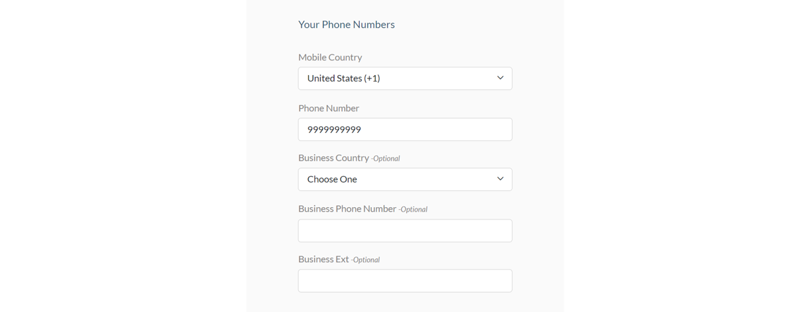Click the 9999999999 number in the phone field
This screenshot has height=312, width=807.
334,129
